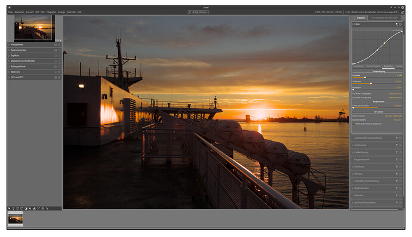Open presets menu icon for Stichworte panel
This screenshot has height=237, width=412.
click(x=59, y=72)
